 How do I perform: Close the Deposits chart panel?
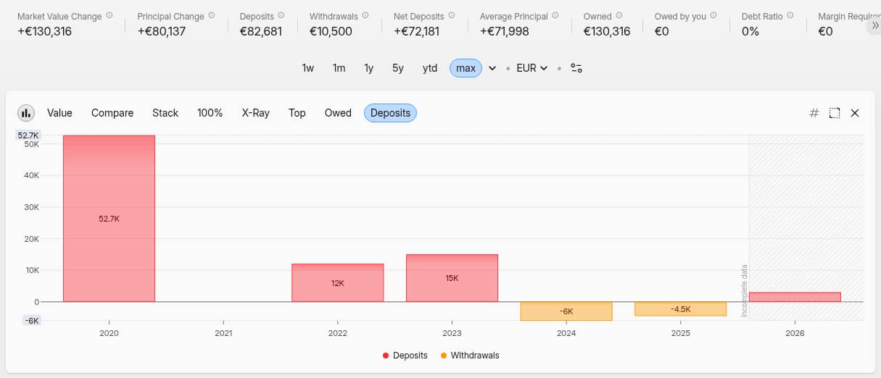(855, 113)
